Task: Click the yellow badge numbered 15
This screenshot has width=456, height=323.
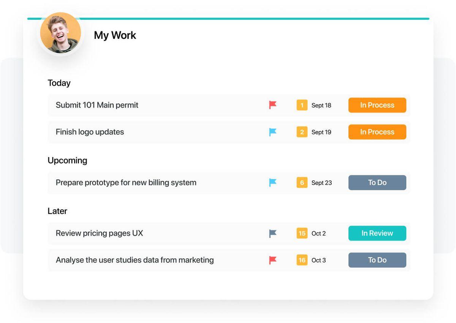Action: [x=302, y=233]
